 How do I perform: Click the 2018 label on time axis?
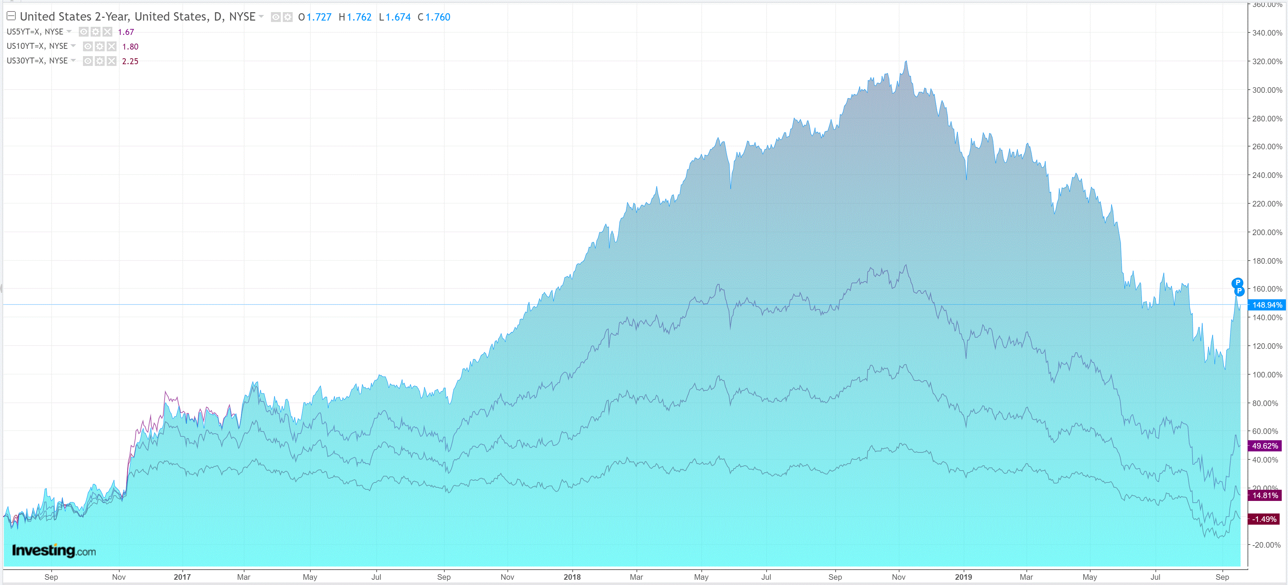(572, 577)
